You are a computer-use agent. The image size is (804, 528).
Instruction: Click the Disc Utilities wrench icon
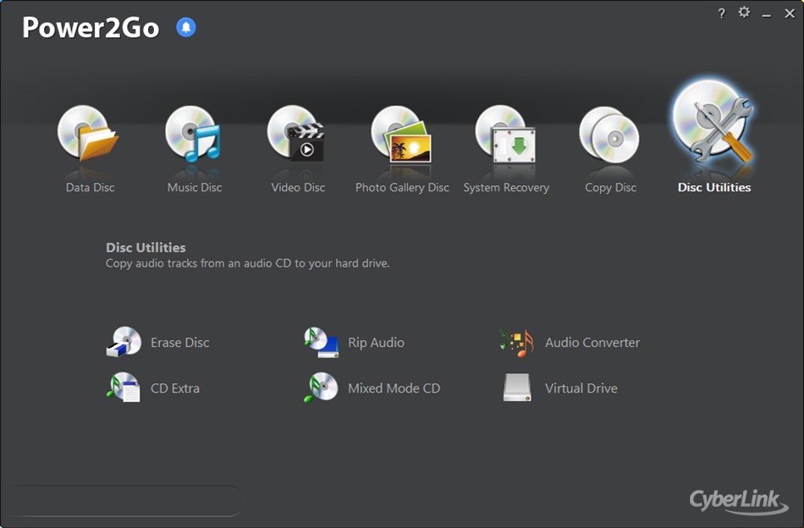[x=713, y=123]
